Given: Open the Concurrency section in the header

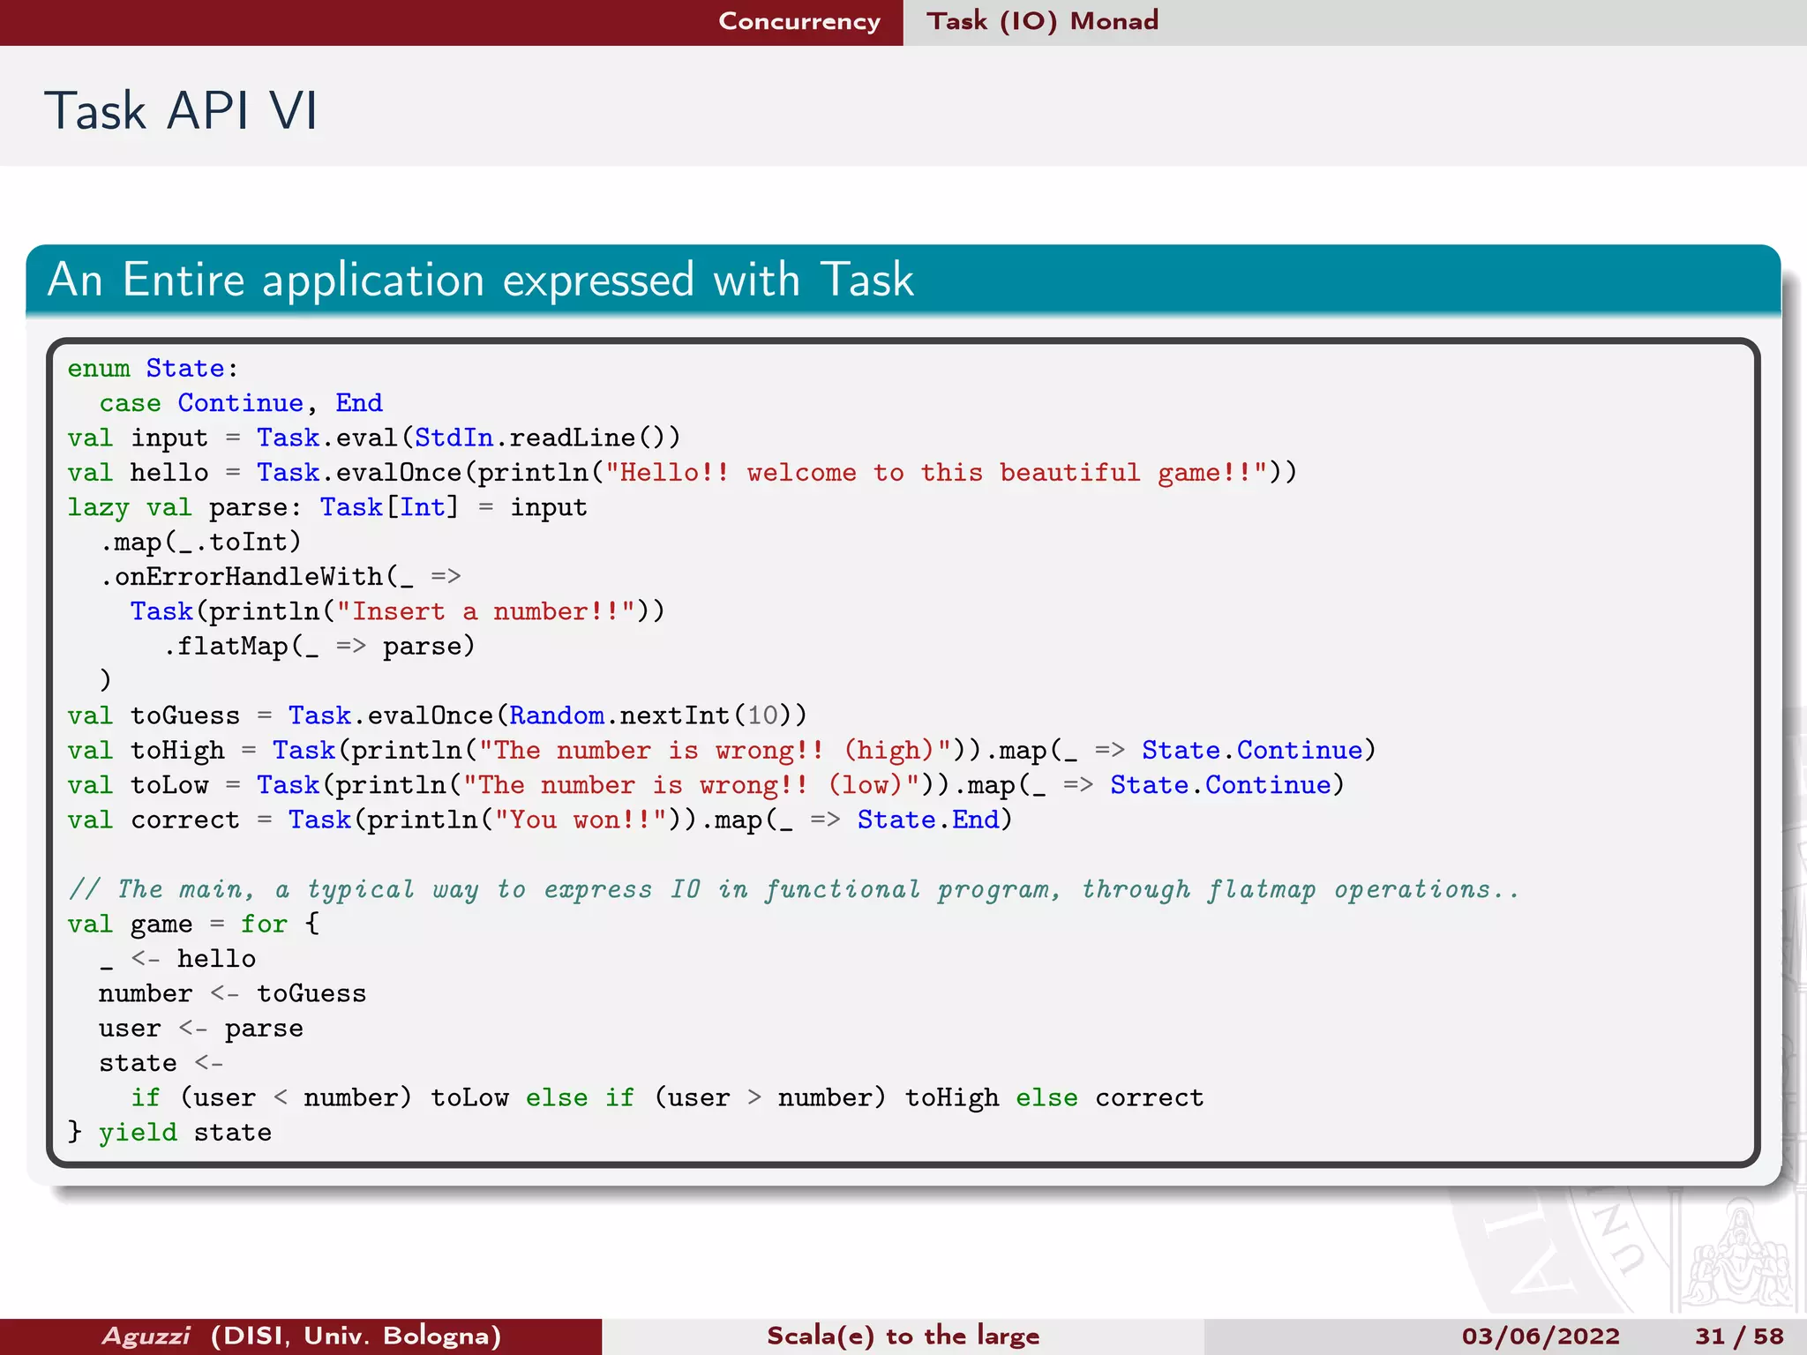Looking at the screenshot, I should coord(799,21).
